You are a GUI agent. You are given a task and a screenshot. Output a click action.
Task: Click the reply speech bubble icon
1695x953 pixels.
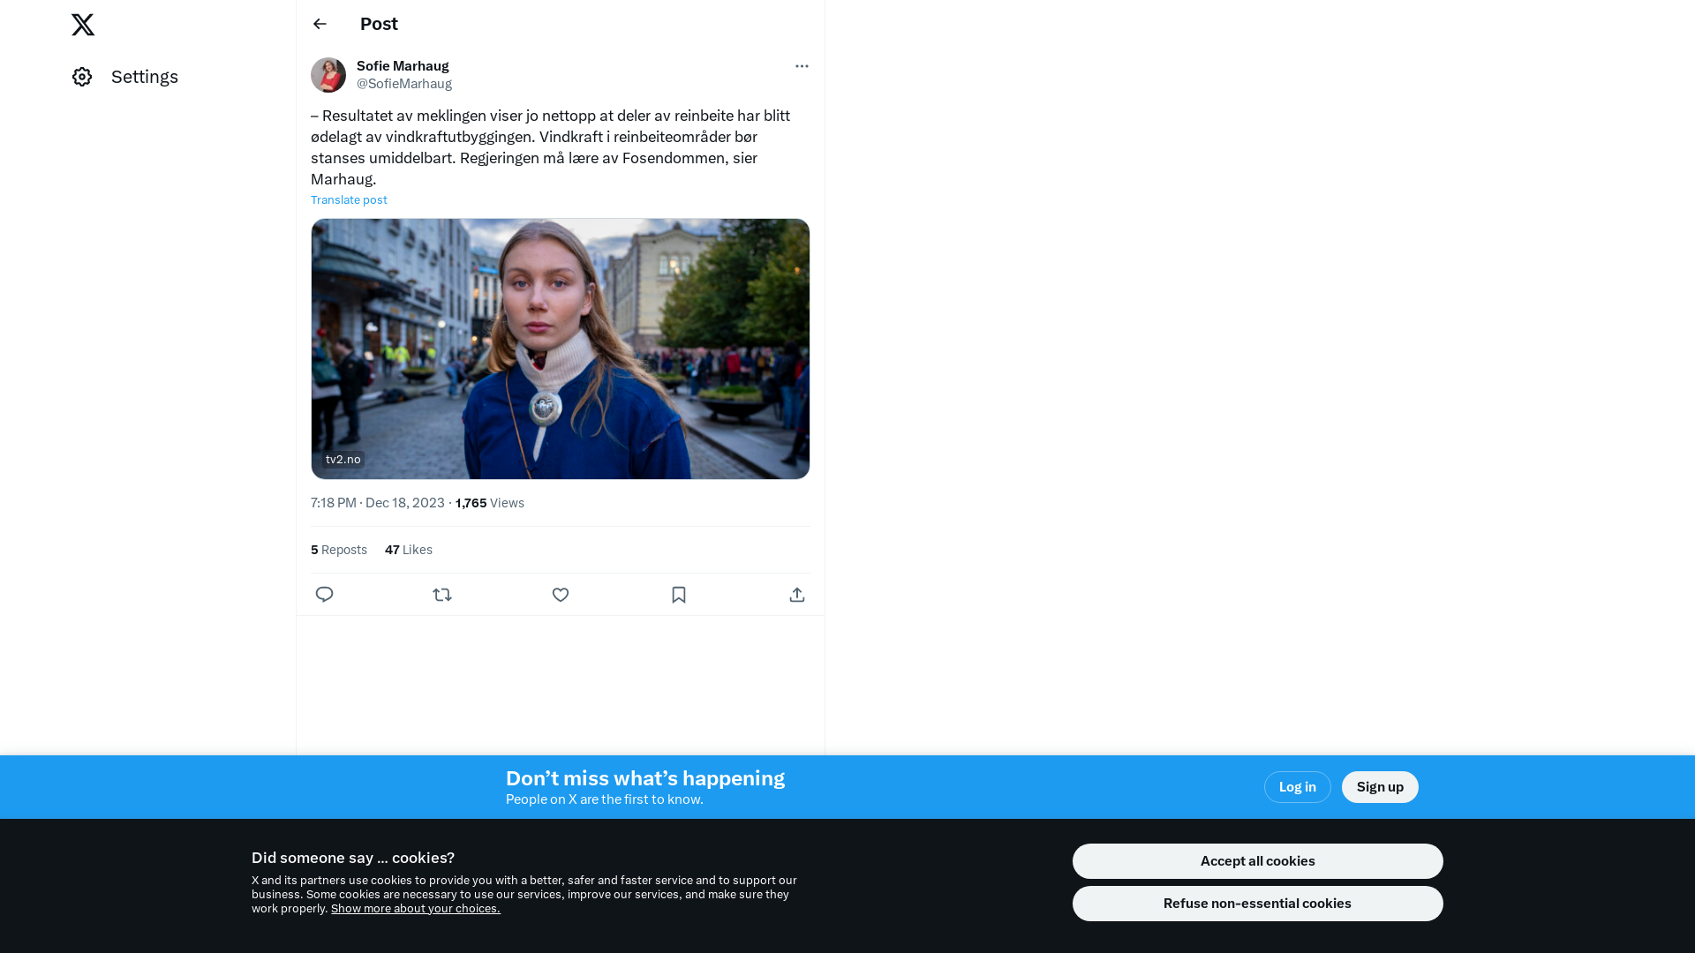point(324,595)
